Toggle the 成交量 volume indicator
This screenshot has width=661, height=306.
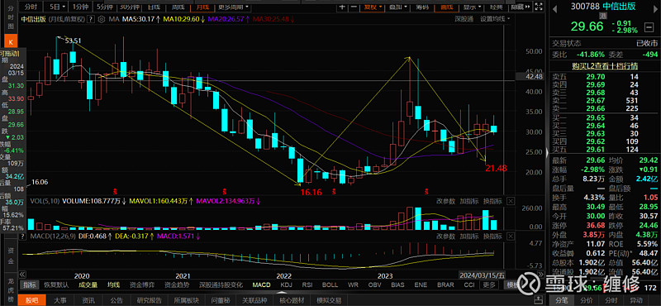[x=88, y=284]
